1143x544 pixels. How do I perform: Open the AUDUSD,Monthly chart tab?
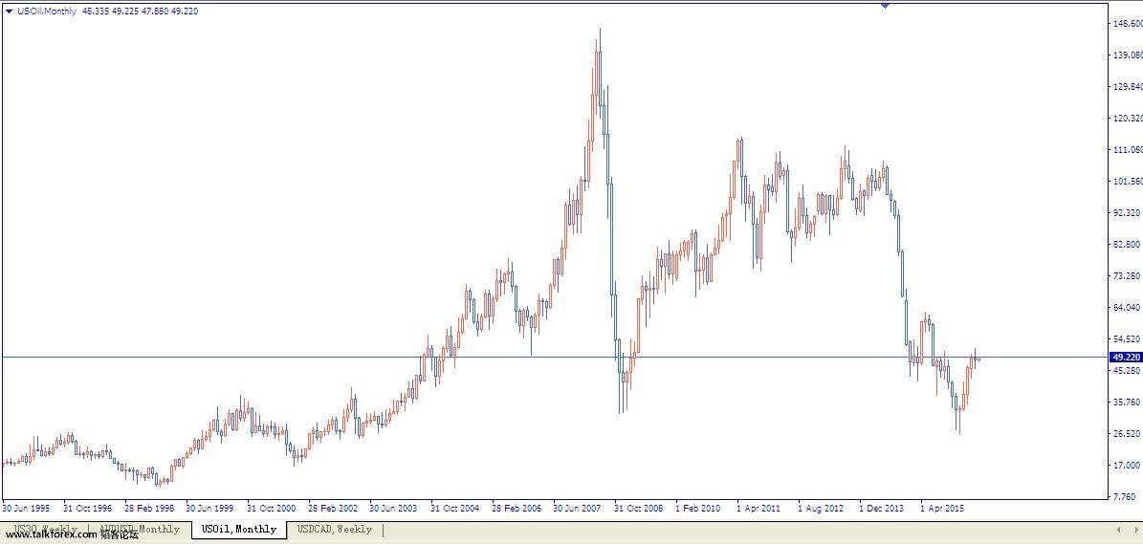coord(142,530)
